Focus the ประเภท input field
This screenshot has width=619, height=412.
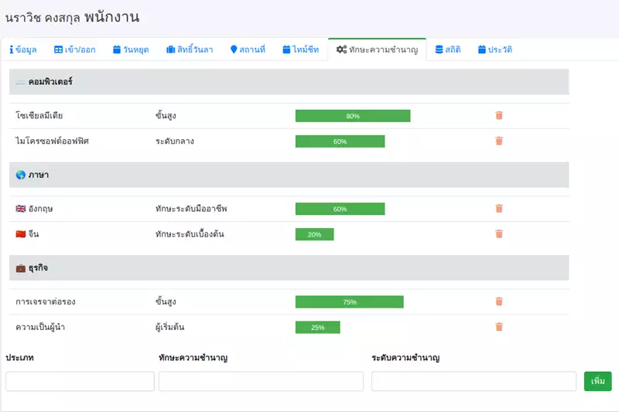tap(80, 381)
